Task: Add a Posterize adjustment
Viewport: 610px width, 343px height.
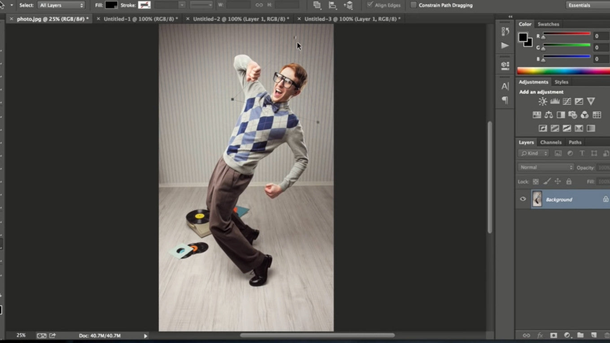Action: [x=555, y=129]
